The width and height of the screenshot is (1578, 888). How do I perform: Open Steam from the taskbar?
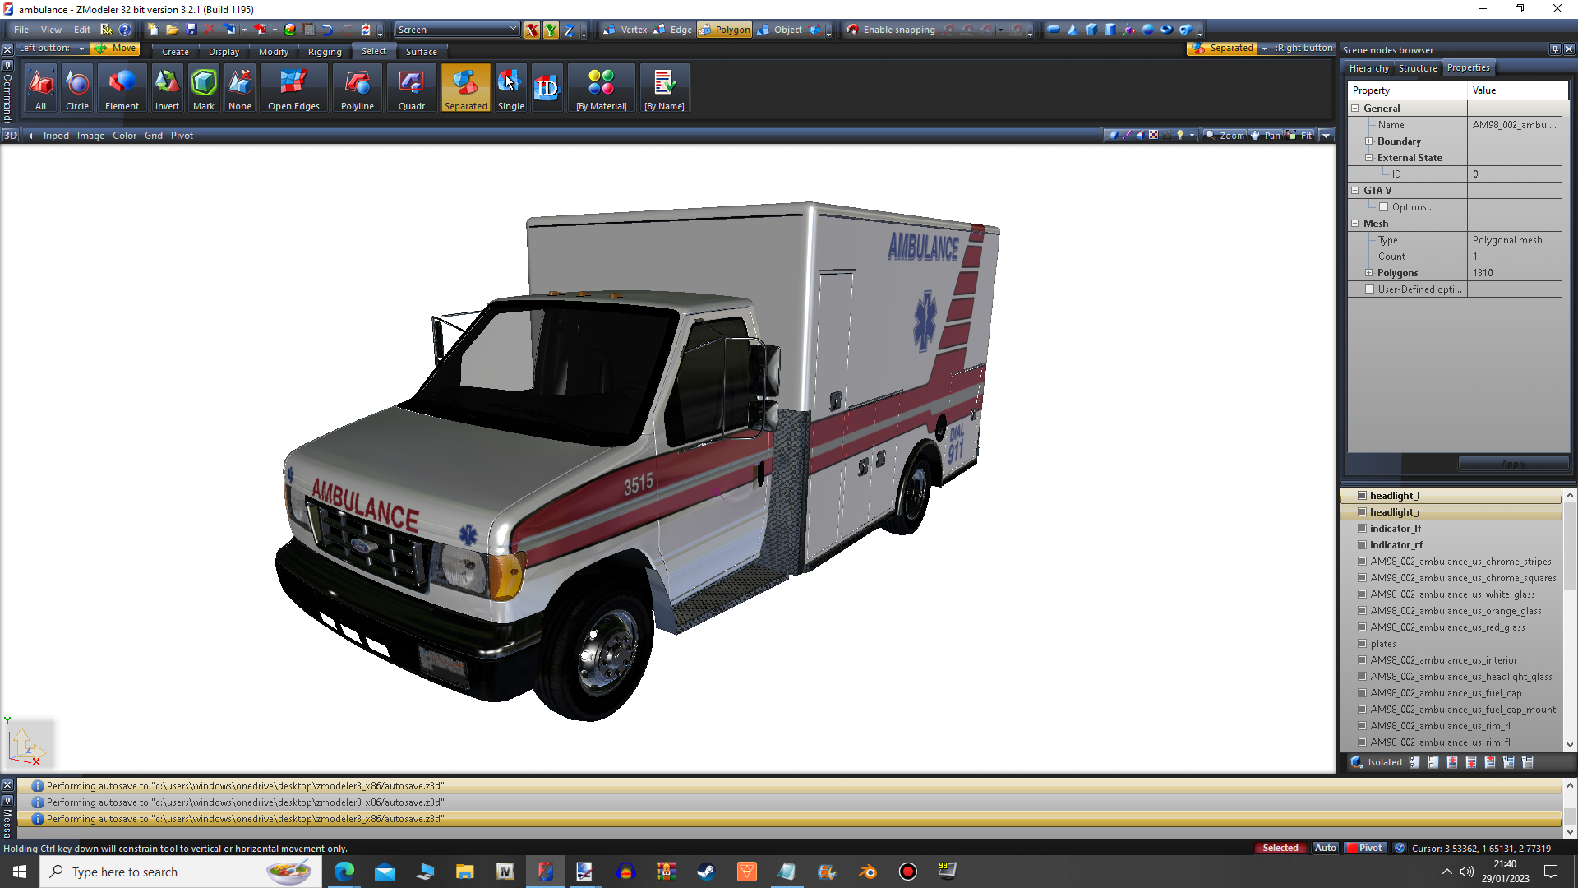(x=706, y=872)
